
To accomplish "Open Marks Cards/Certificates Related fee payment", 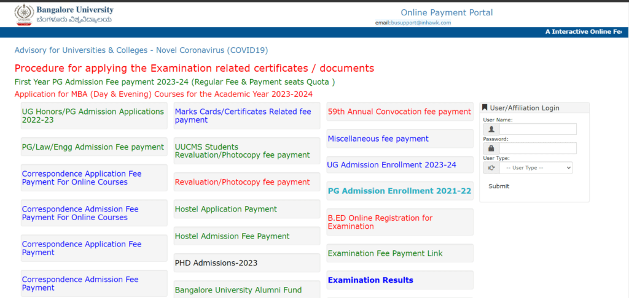I will (243, 116).
